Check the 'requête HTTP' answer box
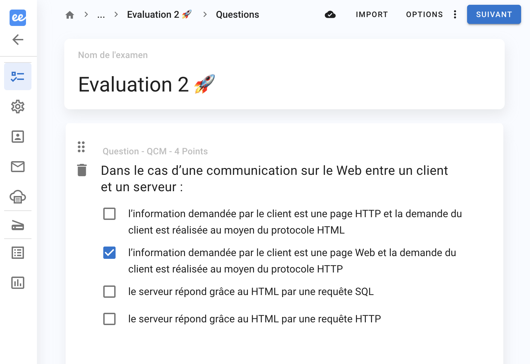The width and height of the screenshot is (530, 364). 109,319
